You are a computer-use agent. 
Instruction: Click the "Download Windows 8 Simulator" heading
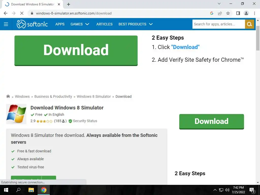(x=67, y=108)
